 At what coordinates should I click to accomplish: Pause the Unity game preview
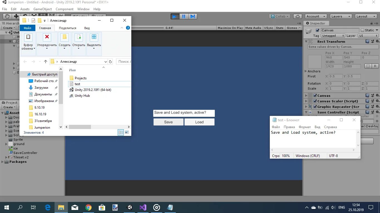tap(184, 16)
